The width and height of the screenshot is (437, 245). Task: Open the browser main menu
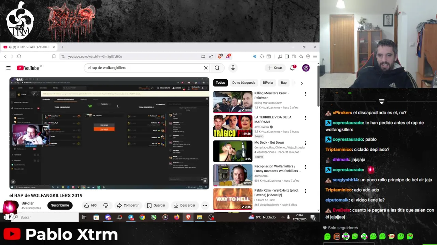pyautogui.click(x=315, y=56)
